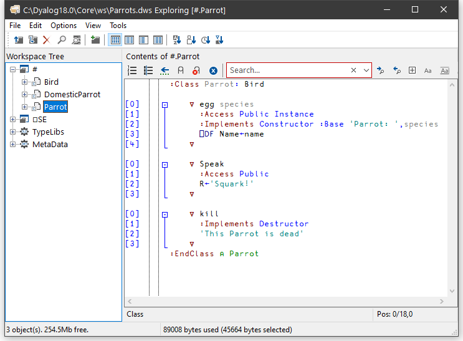
Task: Open the Options menu
Action: pos(64,26)
